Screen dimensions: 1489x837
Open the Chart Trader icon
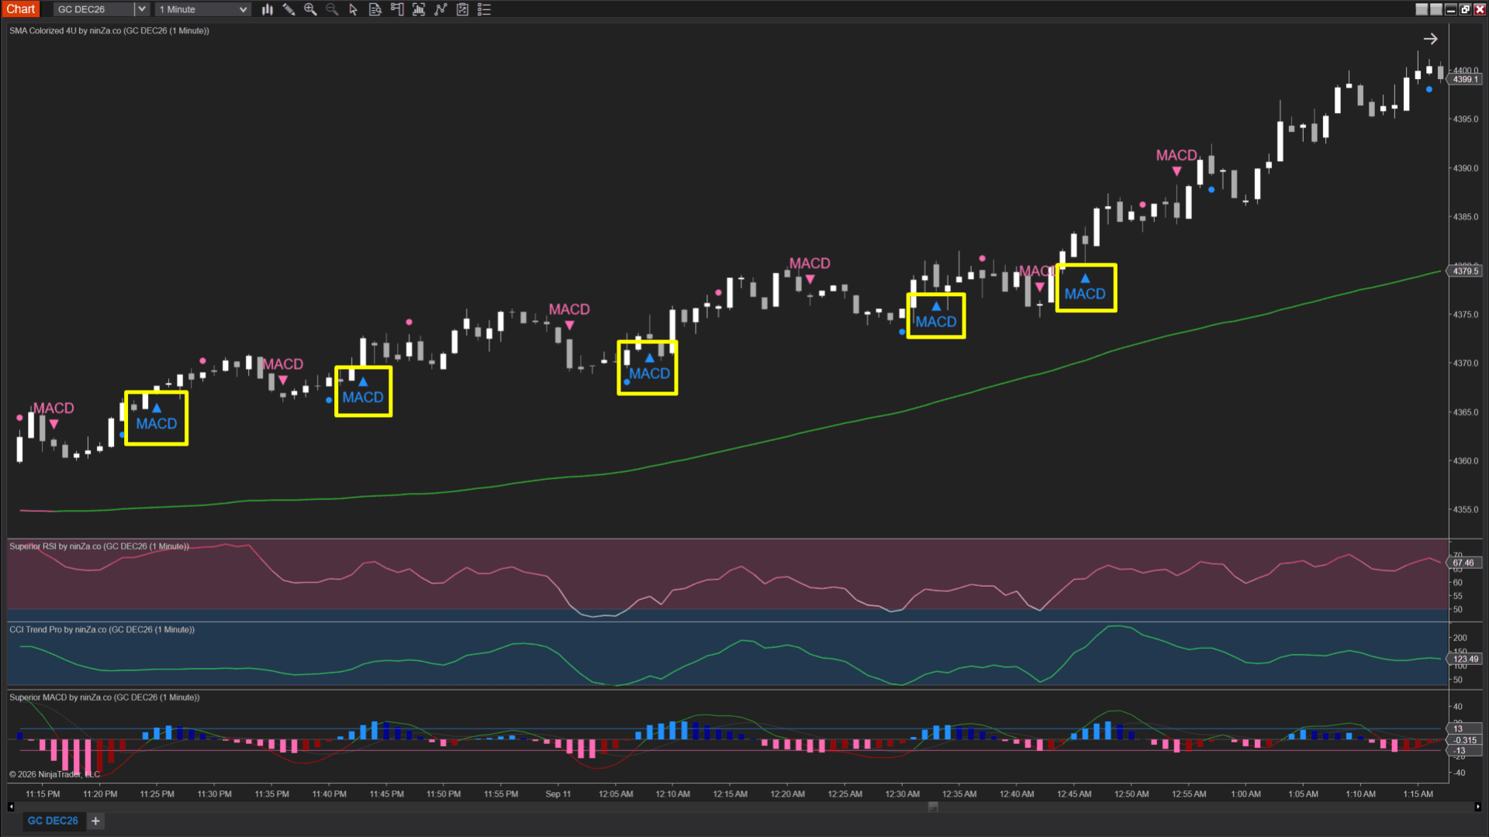[397, 9]
